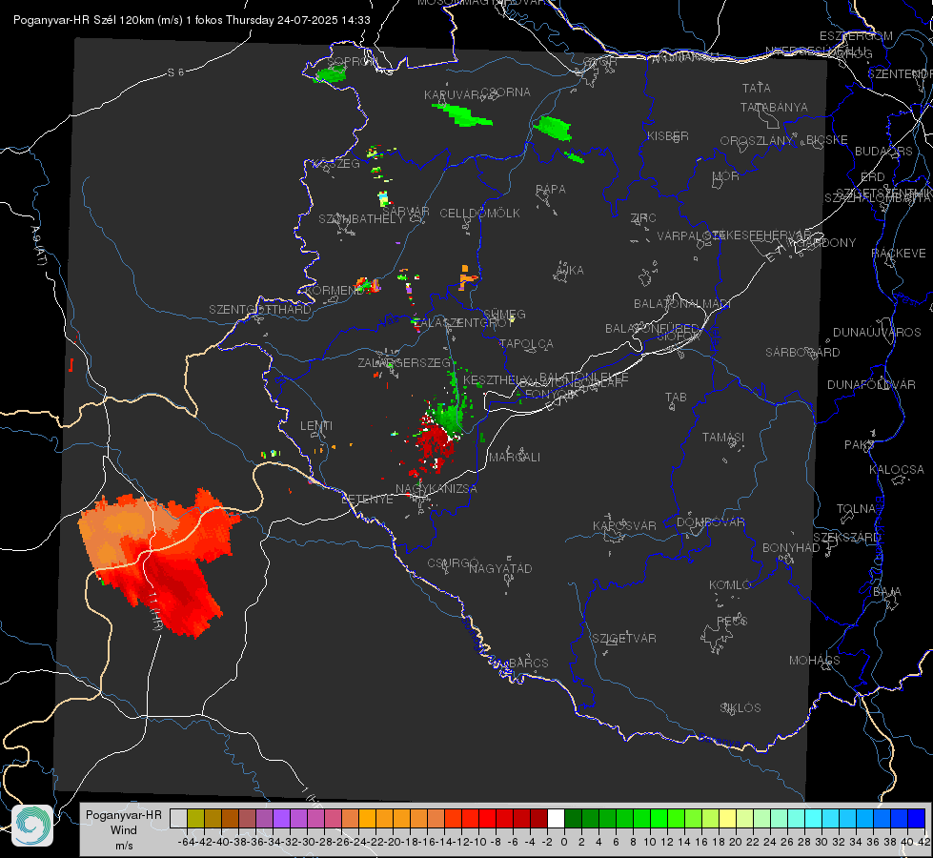
Task: Click the S 6 road label
Action: coord(176,72)
